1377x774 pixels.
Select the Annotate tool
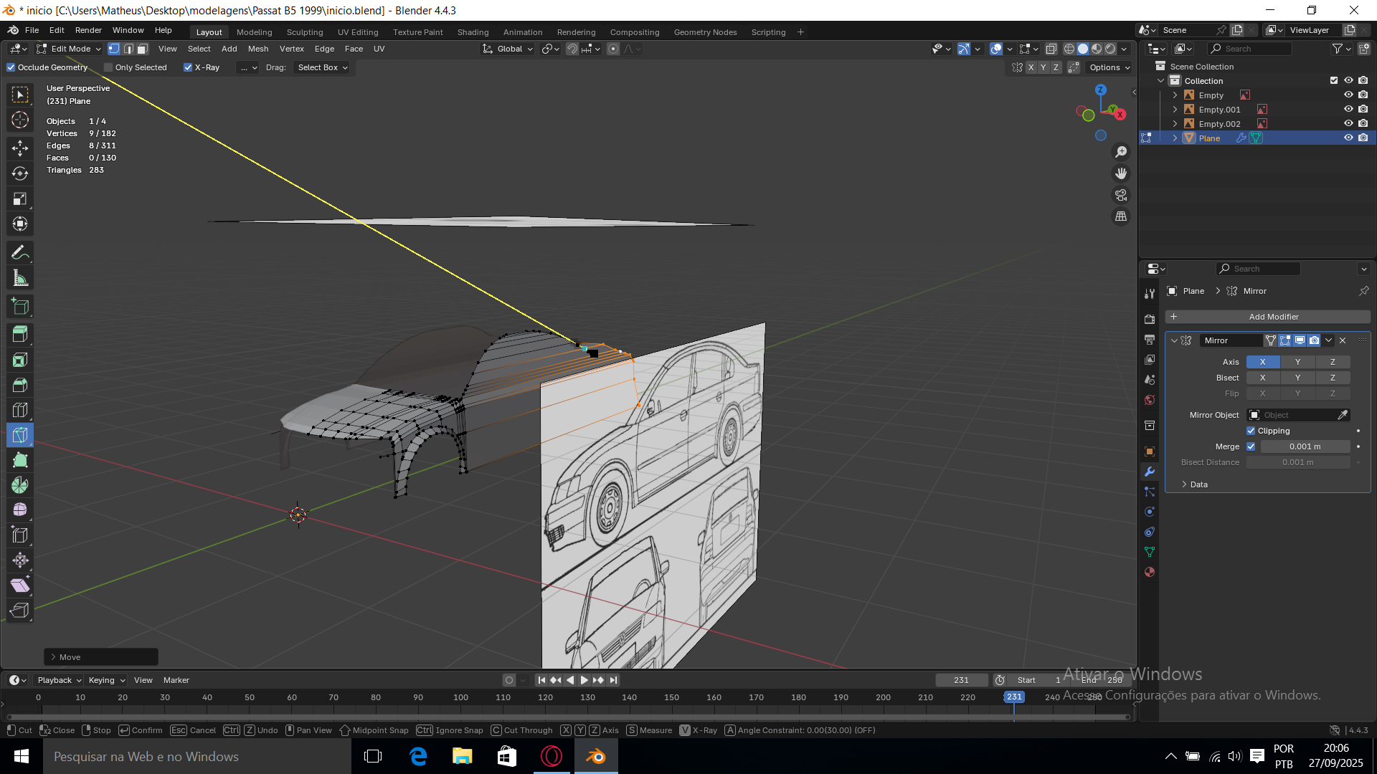tap(20, 252)
